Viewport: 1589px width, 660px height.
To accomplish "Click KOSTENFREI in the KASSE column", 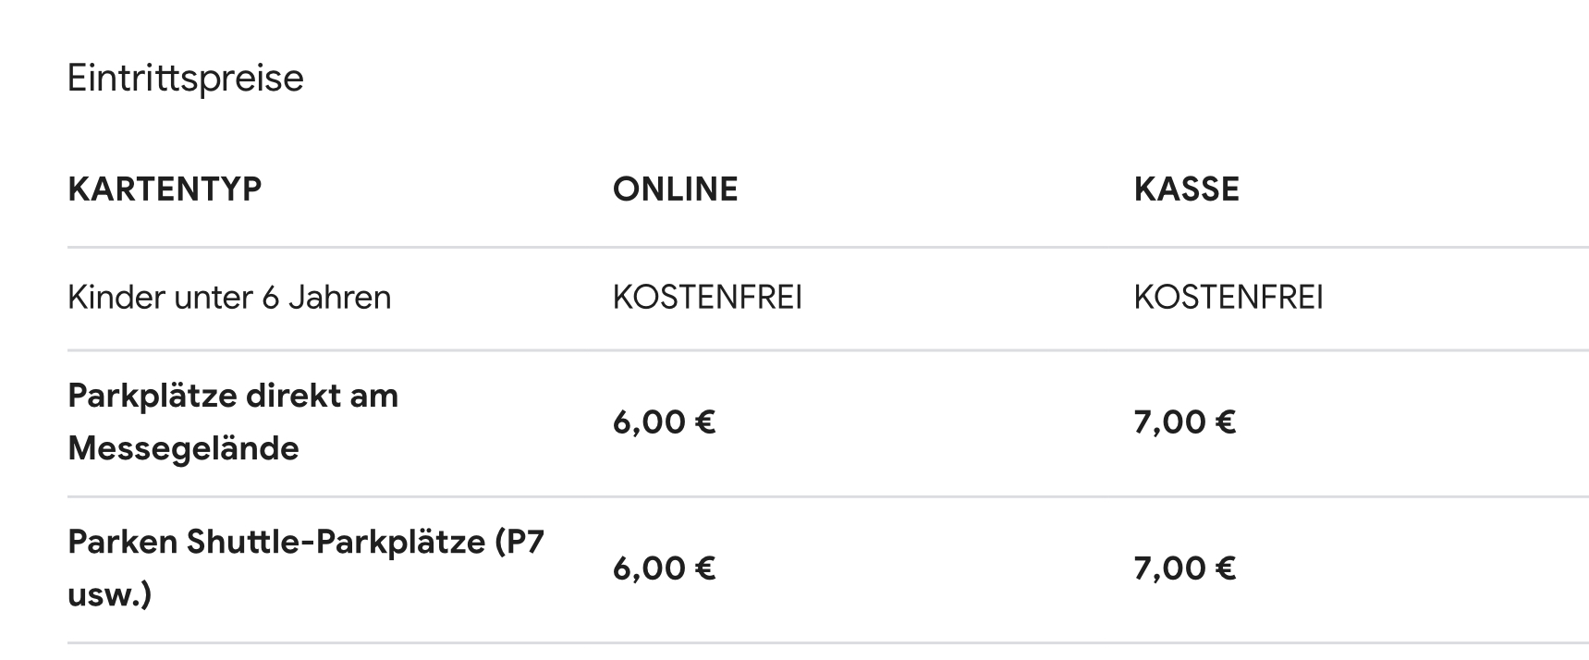I will pos(1228,298).
